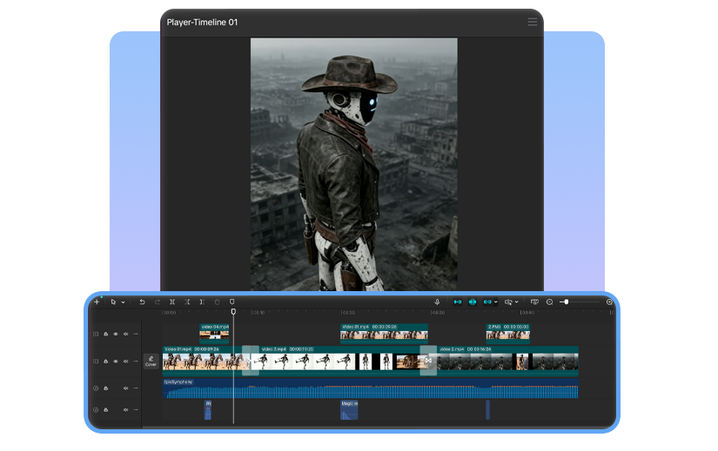
Task: Mute the EpicSymphony audio track
Action: coord(125,388)
